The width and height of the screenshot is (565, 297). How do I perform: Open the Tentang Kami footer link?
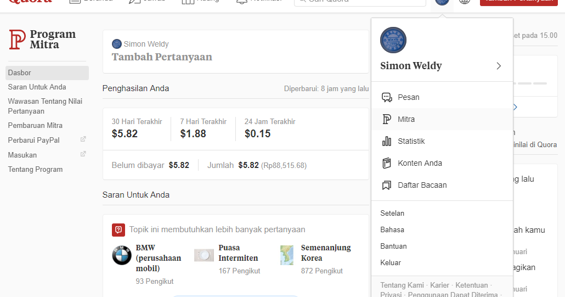point(402,285)
